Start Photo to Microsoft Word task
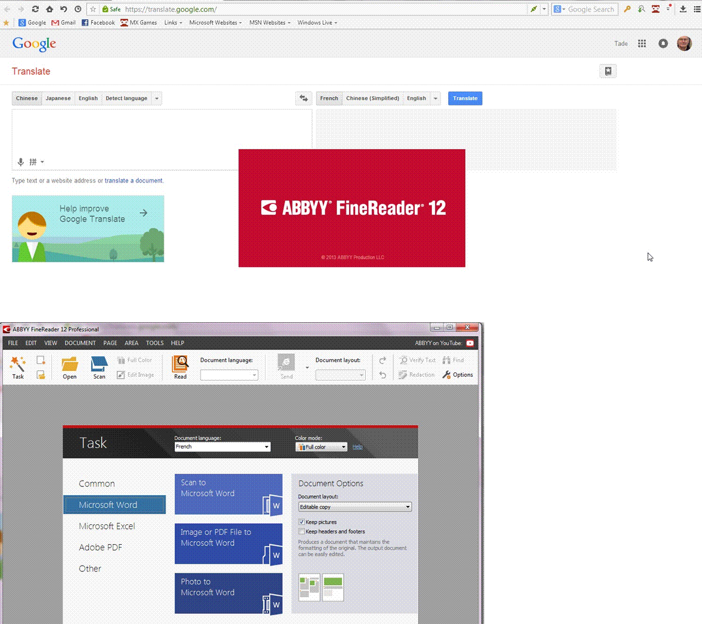Viewport: 702px width, 624px height. (229, 593)
